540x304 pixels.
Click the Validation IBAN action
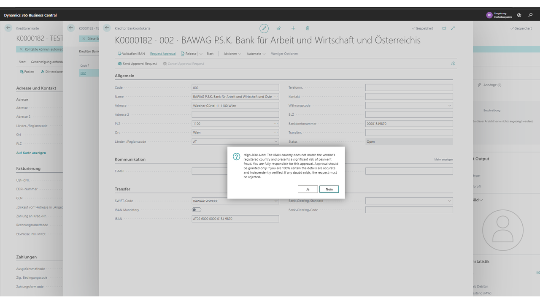pyautogui.click(x=131, y=54)
